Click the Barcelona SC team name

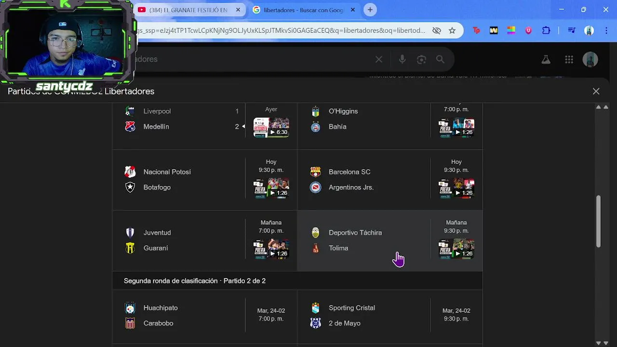point(349,172)
